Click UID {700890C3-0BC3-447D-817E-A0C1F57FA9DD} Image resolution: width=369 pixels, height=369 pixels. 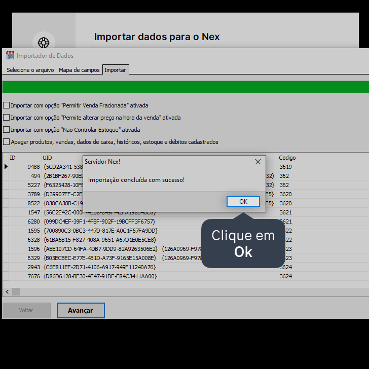click(x=100, y=231)
